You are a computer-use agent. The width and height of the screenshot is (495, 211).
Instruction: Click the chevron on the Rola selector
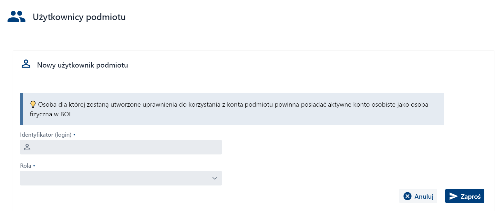214,178
